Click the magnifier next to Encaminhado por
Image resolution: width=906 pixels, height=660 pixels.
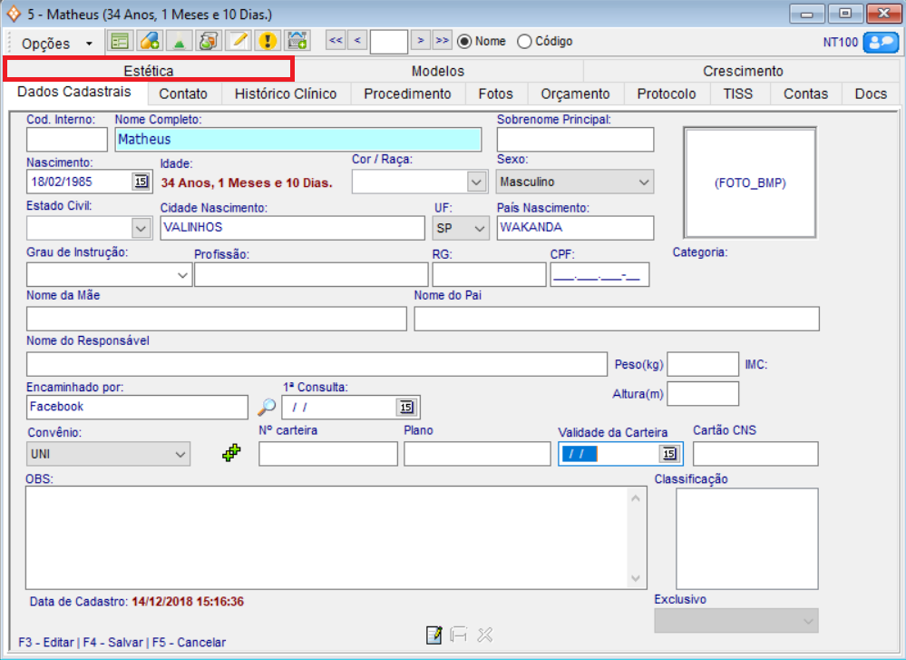pyautogui.click(x=267, y=408)
